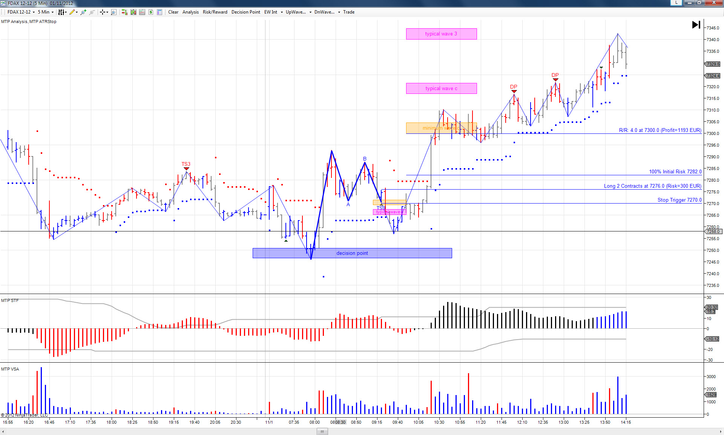The width and height of the screenshot is (724, 435).
Task: Open the chart style bar-type tool
Action: point(61,12)
